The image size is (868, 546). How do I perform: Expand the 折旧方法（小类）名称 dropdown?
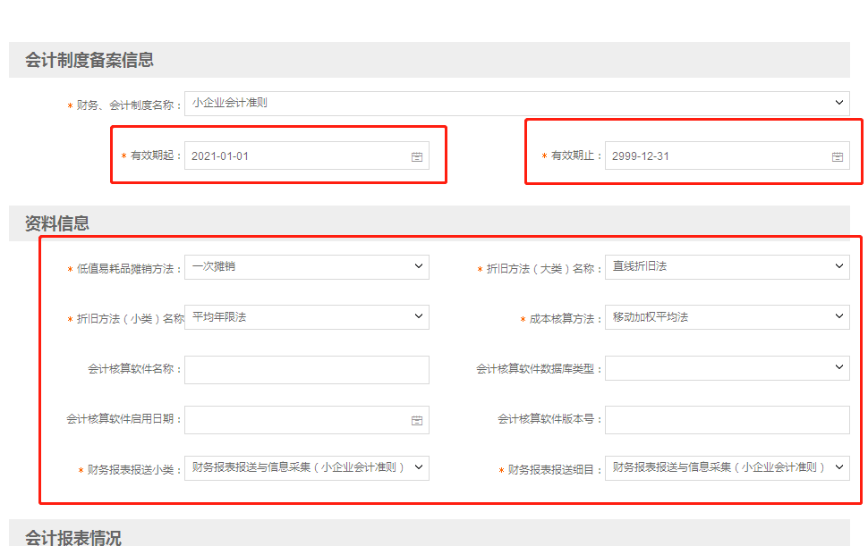point(417,316)
